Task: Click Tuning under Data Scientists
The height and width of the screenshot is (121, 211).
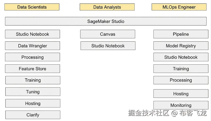Action: click(33, 92)
